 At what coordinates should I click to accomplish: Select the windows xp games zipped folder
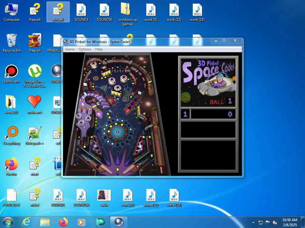click(x=127, y=14)
